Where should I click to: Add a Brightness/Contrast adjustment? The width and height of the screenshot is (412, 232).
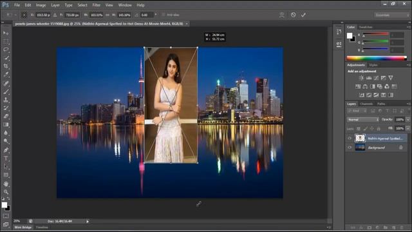pos(362,78)
